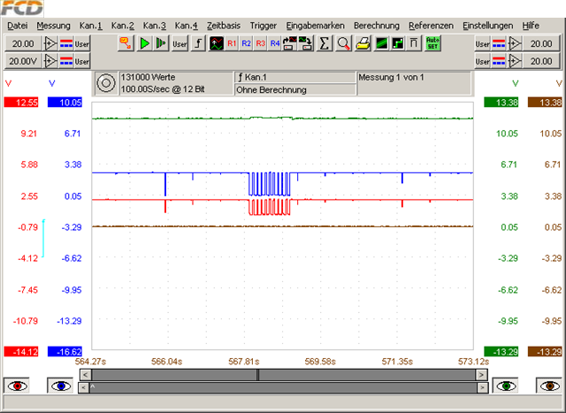Select the R3 reference button
The height and width of the screenshot is (413, 566).
point(260,42)
